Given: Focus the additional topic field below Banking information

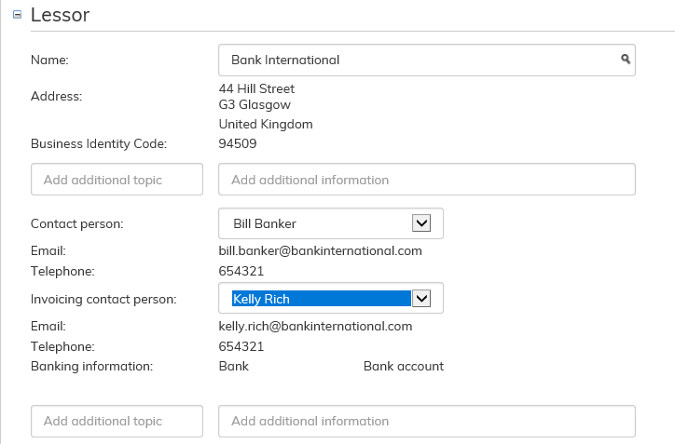Looking at the screenshot, I should [x=117, y=421].
